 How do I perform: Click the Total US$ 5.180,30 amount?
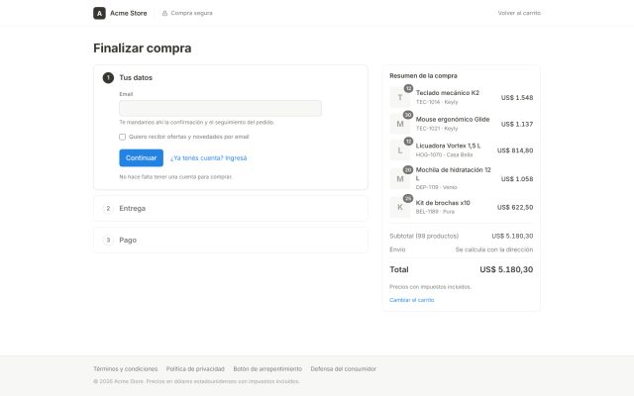506,269
